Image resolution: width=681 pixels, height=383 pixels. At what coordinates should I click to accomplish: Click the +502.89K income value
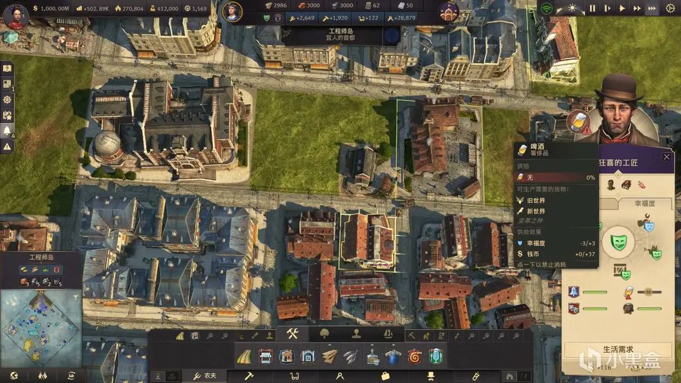93,8
